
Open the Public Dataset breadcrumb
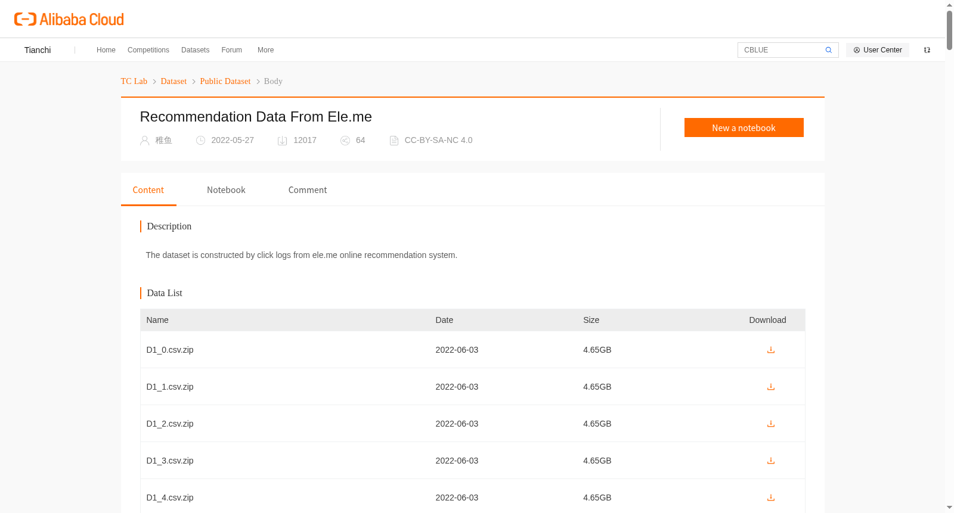(x=225, y=81)
